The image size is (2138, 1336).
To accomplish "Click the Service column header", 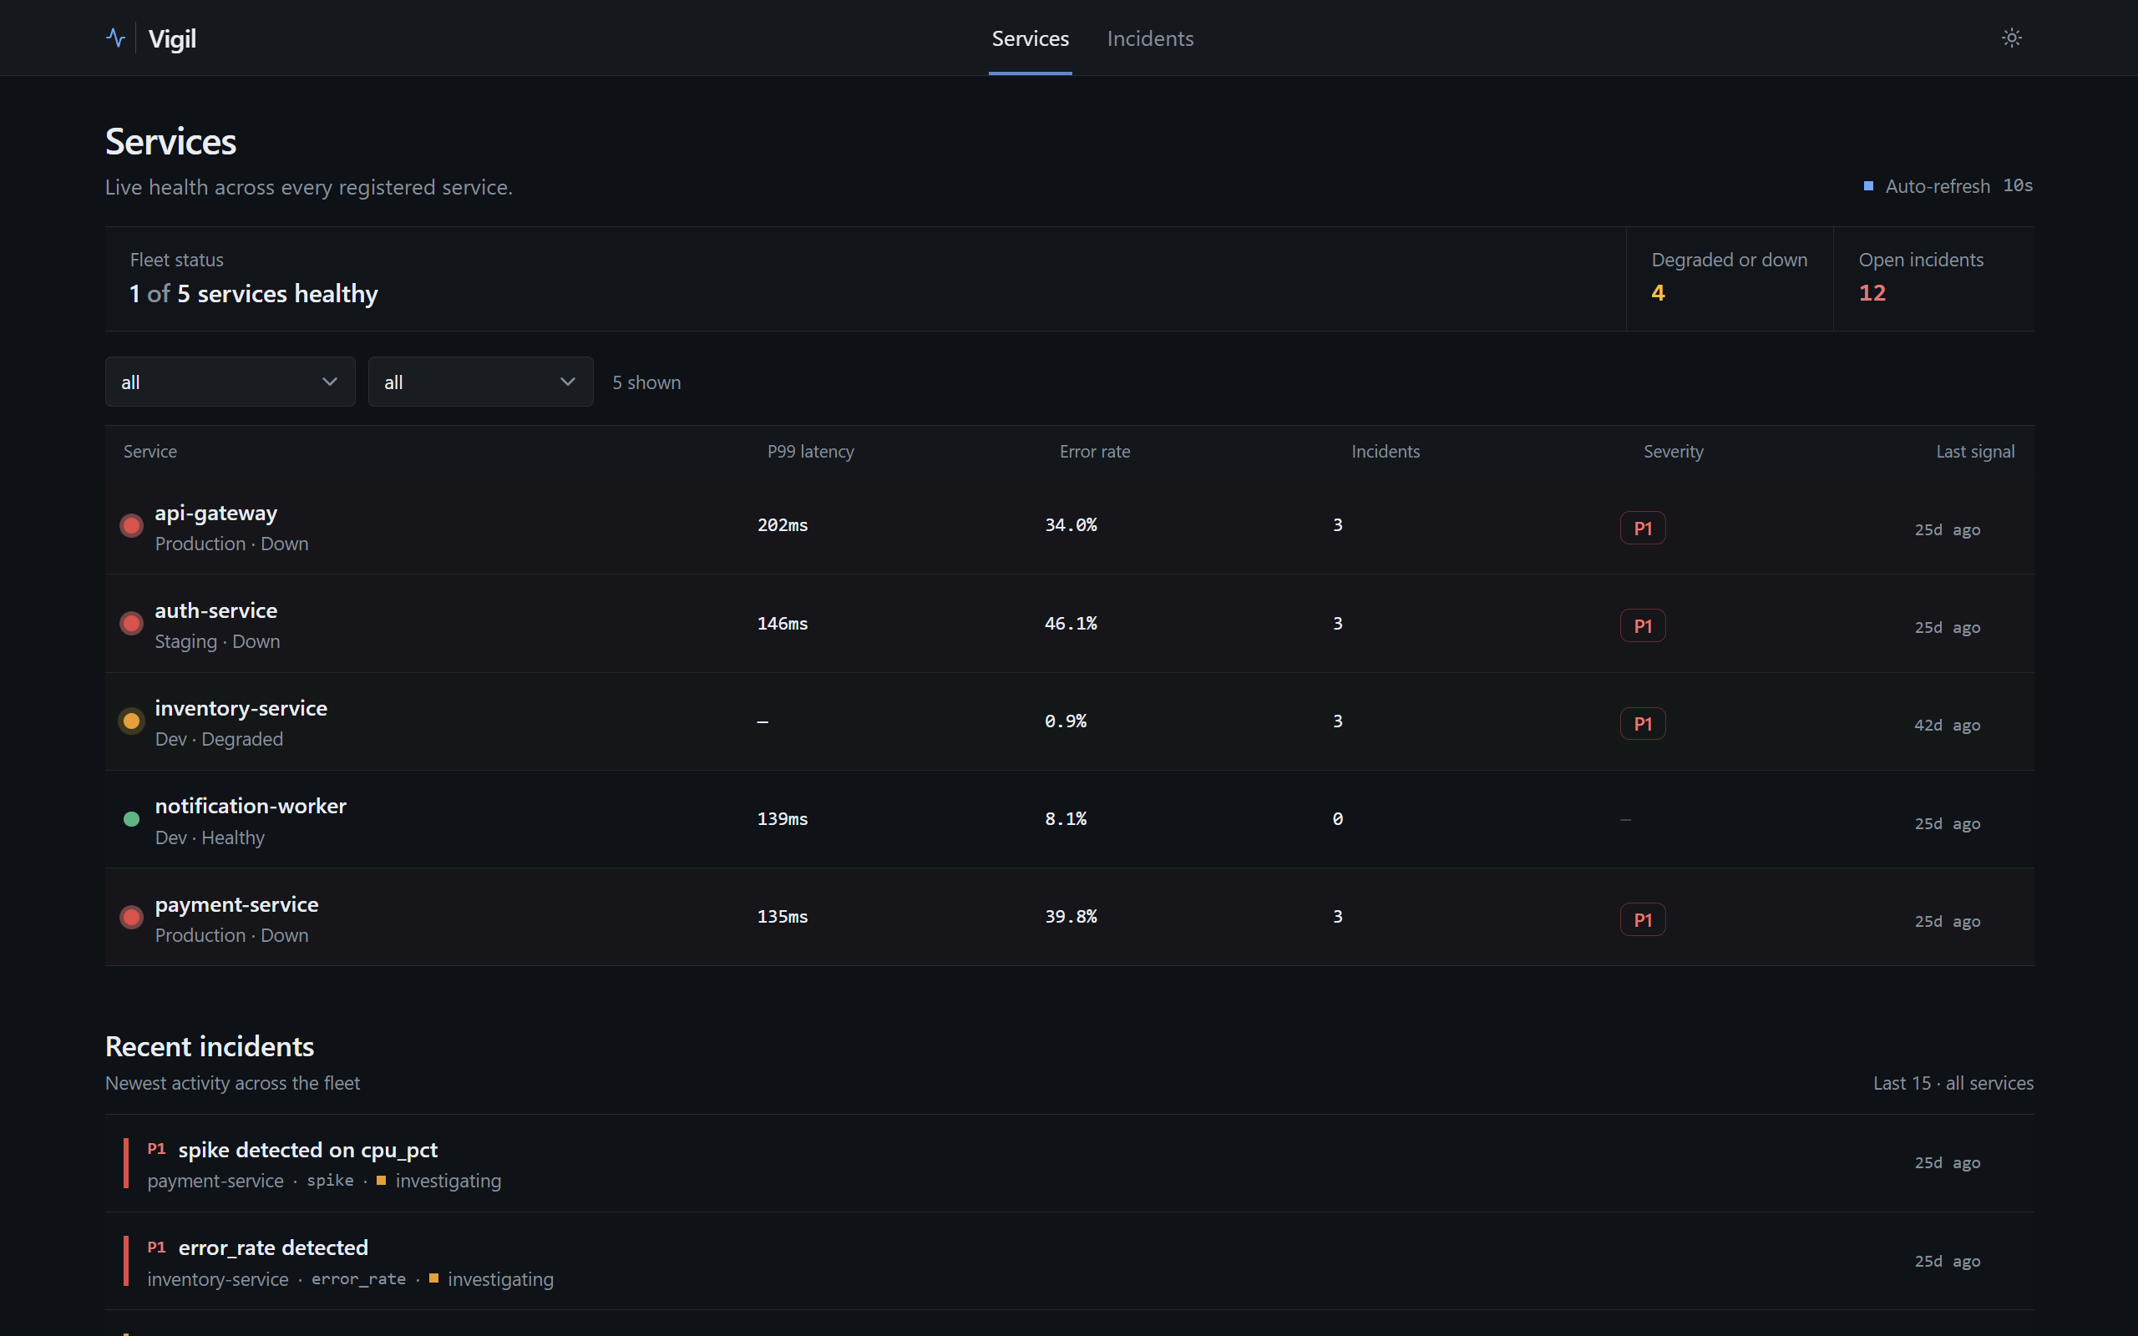I will [x=150, y=452].
